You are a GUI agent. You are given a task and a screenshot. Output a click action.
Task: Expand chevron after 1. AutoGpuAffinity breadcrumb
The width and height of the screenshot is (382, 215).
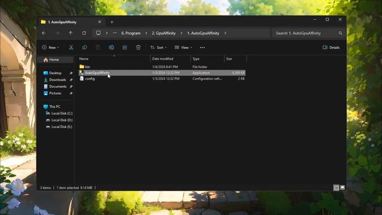[x=226, y=33]
